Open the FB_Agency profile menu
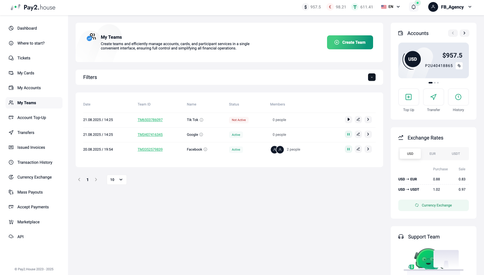 click(450, 7)
